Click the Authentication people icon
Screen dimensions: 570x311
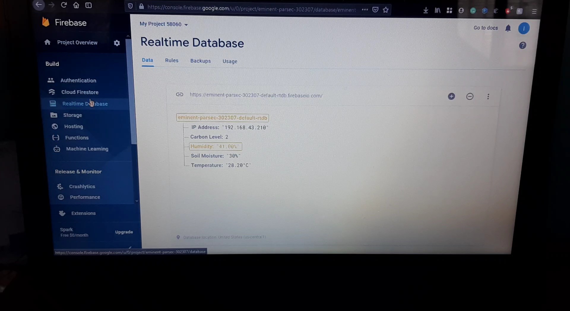51,80
